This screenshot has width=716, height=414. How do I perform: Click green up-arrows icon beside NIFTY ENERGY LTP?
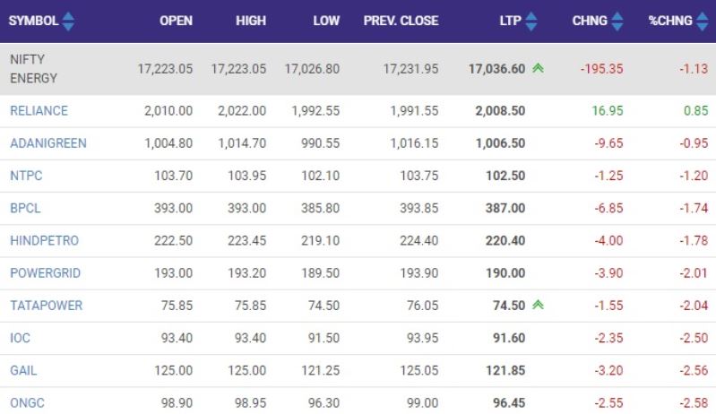(538, 67)
